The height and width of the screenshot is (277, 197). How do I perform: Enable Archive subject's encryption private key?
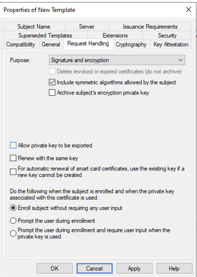(x=52, y=93)
